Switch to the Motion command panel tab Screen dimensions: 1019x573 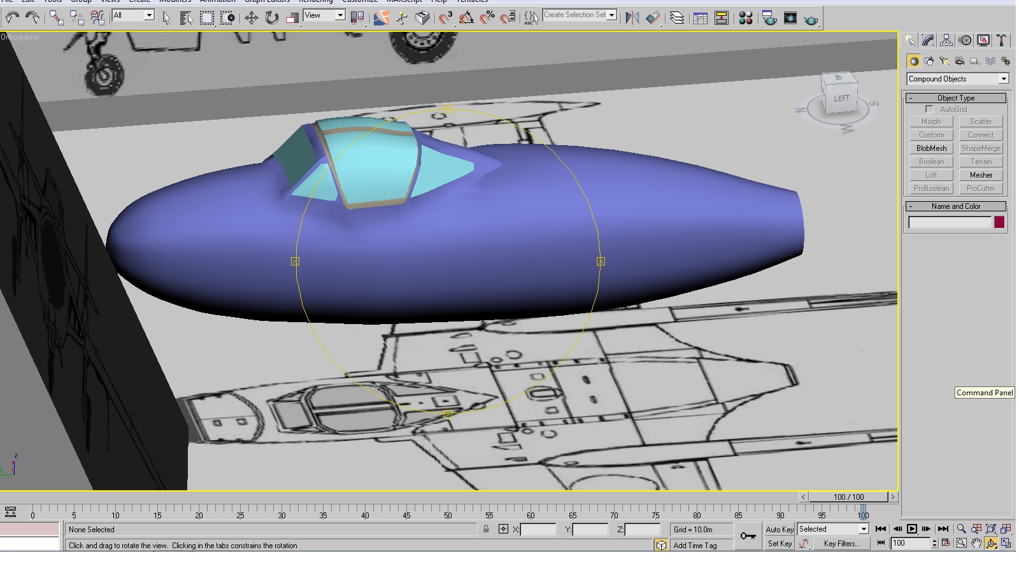tap(966, 41)
